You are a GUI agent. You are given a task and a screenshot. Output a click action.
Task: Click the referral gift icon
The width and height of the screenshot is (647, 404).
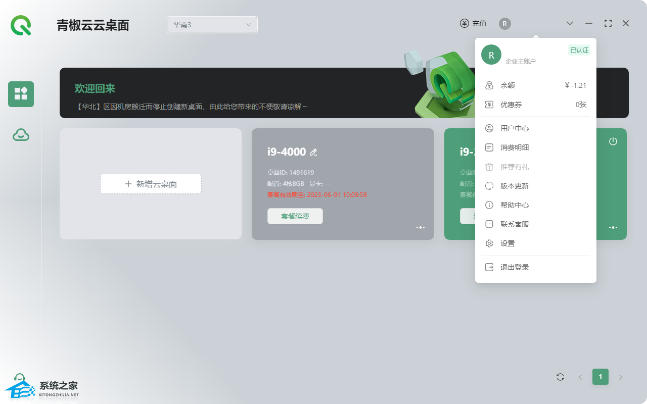[489, 167]
